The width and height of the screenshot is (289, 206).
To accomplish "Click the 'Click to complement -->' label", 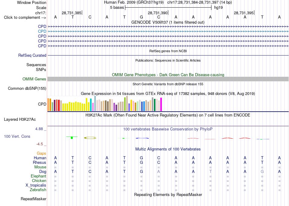I will pos(25,18).
